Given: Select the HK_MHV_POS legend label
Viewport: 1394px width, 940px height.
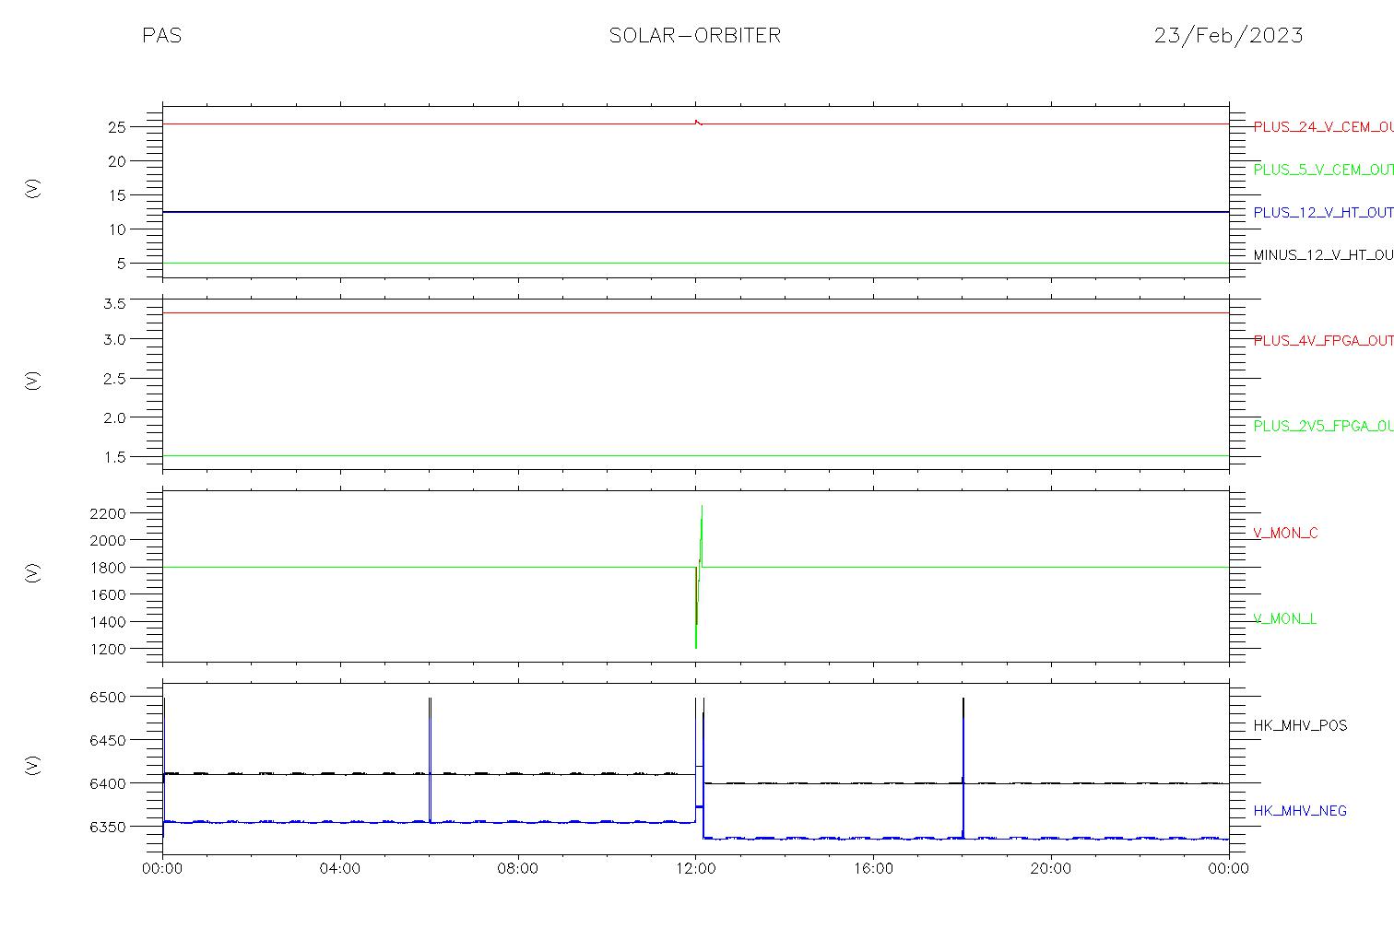Looking at the screenshot, I should 1300,725.
